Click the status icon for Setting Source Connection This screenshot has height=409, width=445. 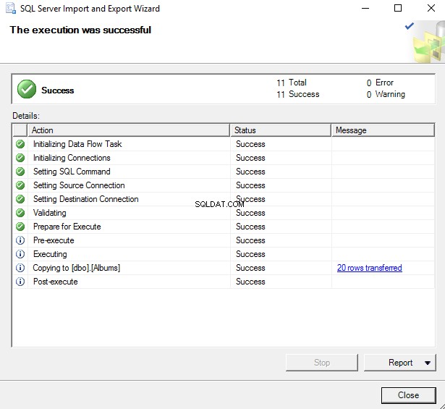[20, 185]
